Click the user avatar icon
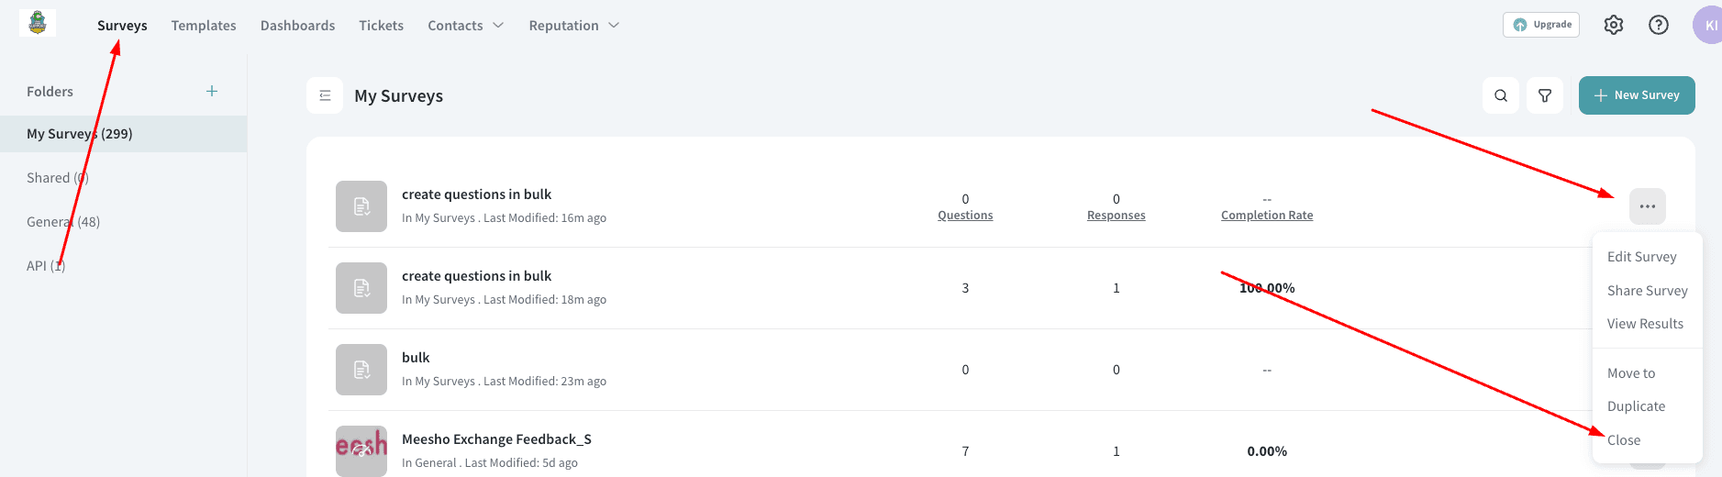This screenshot has width=1722, height=477. [x=1708, y=25]
